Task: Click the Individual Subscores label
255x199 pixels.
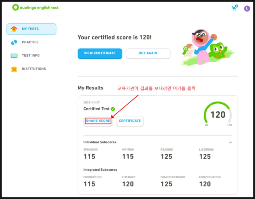Action: [x=100, y=142]
